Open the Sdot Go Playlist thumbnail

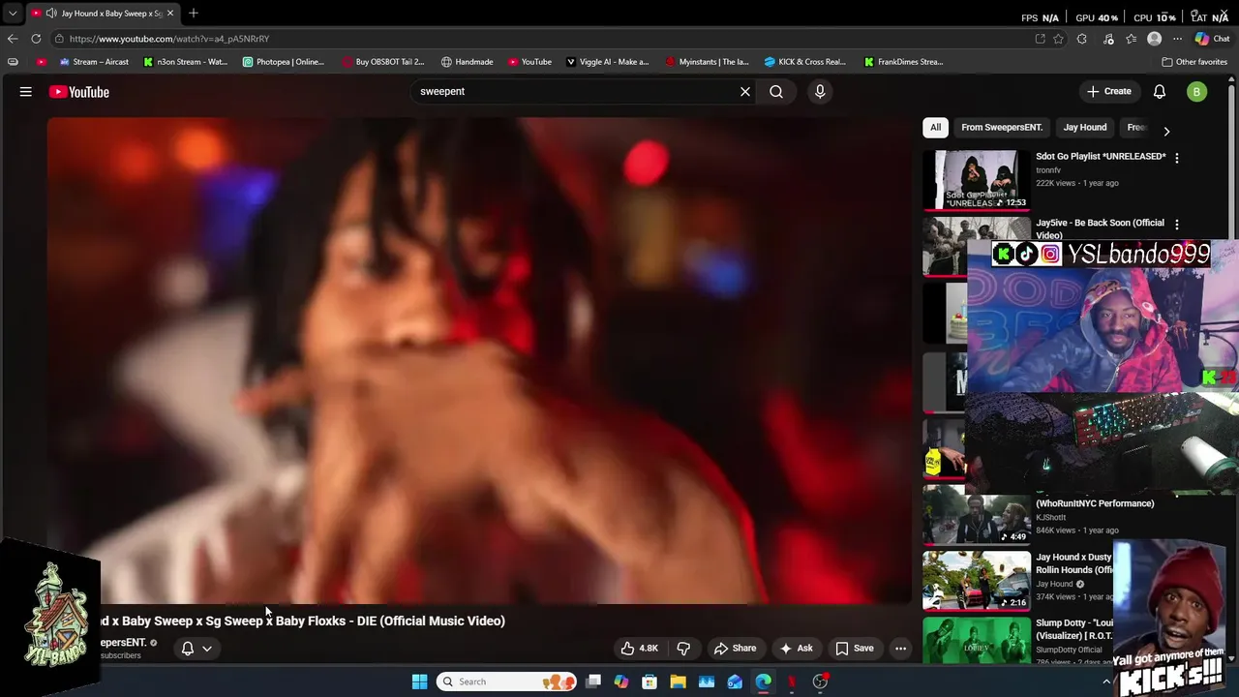(x=976, y=180)
